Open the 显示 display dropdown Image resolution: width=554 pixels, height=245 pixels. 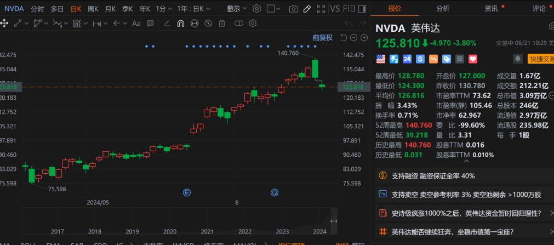[x=236, y=9]
